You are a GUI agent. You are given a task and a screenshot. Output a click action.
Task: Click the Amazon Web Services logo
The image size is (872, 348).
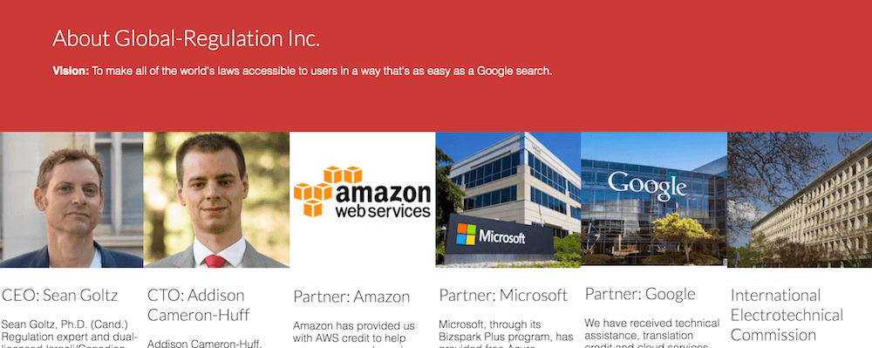362,192
